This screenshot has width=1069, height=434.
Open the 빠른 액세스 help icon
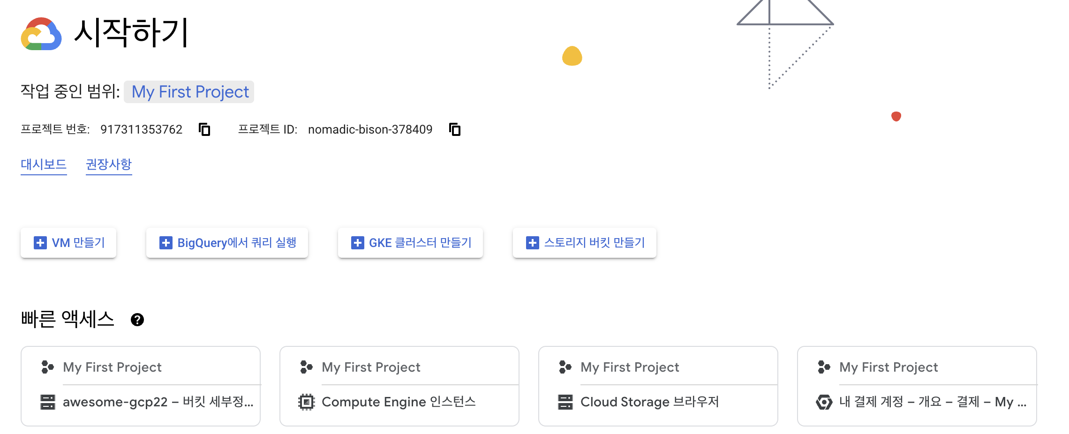point(137,320)
